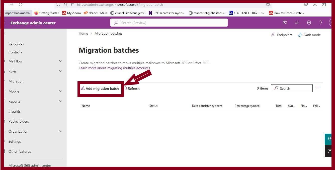Open cPanel - Main bookmark
Viewport: 335px width, 170px height.
click(x=95, y=13)
